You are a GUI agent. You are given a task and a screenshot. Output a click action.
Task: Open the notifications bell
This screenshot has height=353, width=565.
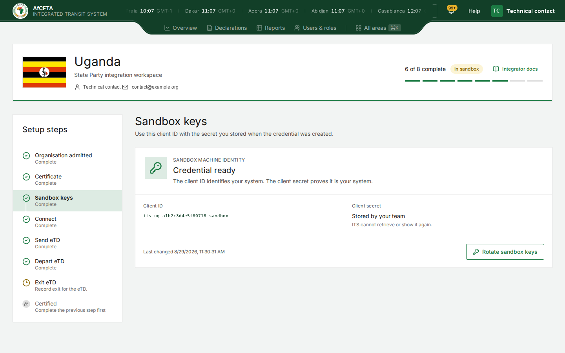point(451,11)
